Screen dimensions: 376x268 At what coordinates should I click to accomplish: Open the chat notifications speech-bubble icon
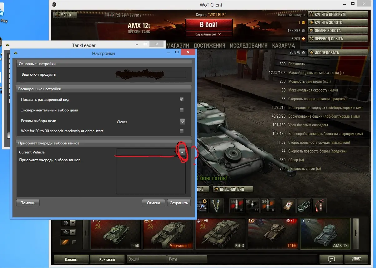coord(331,259)
